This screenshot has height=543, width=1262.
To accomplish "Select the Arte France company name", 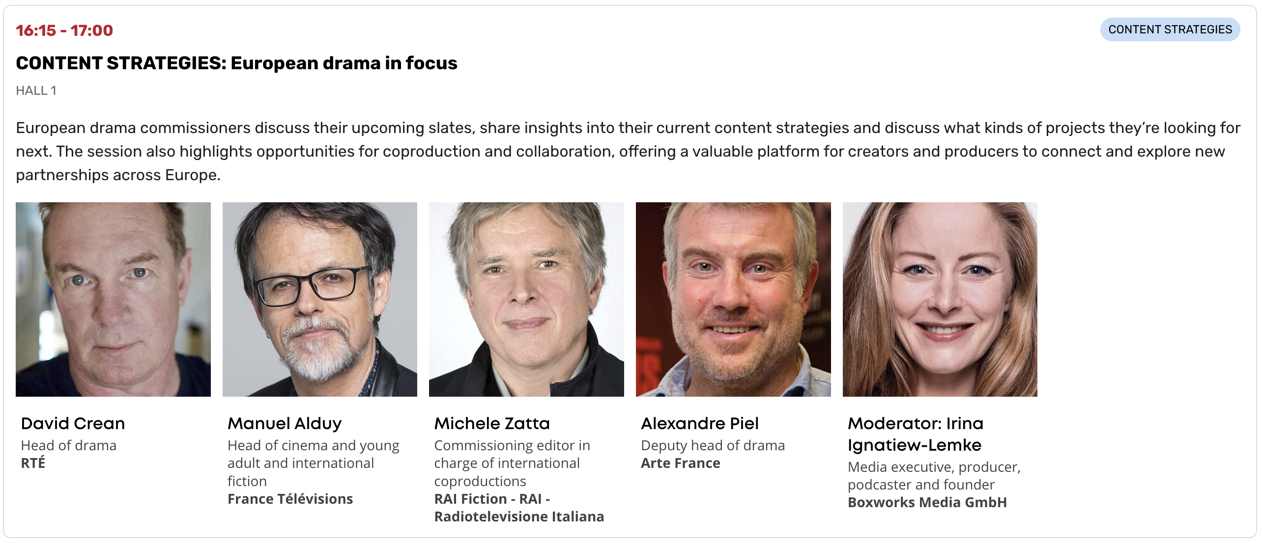I will coord(681,463).
